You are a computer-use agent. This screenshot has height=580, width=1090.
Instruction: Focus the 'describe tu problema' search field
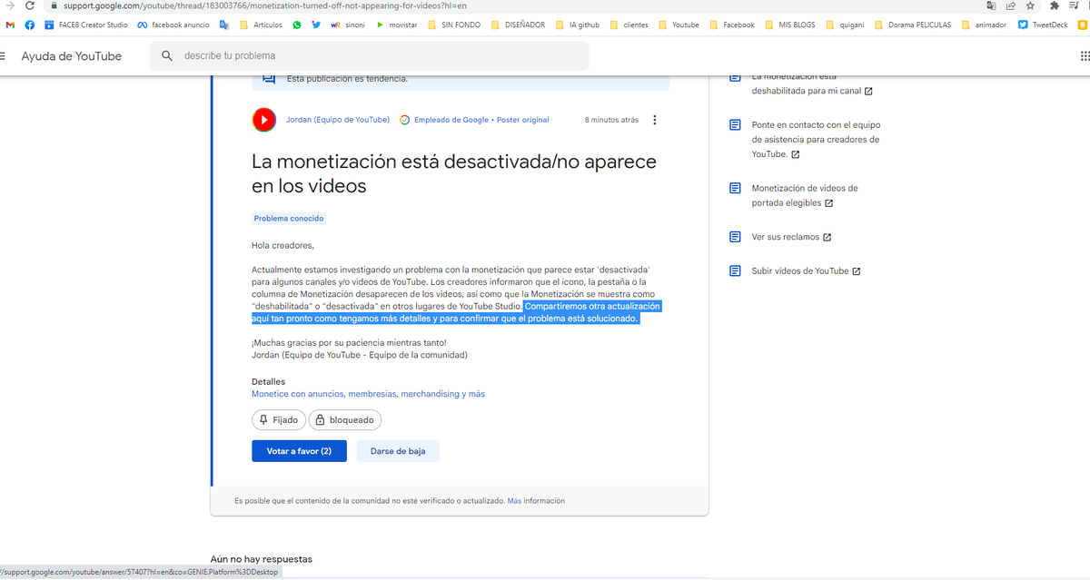click(369, 56)
